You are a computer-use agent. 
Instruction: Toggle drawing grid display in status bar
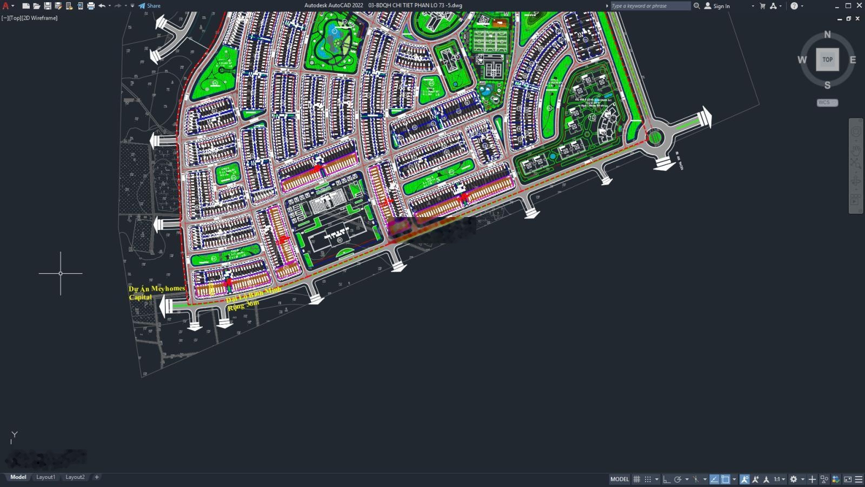point(637,479)
